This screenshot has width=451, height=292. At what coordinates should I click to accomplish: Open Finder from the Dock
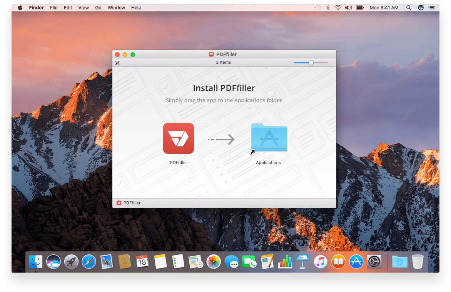36,262
